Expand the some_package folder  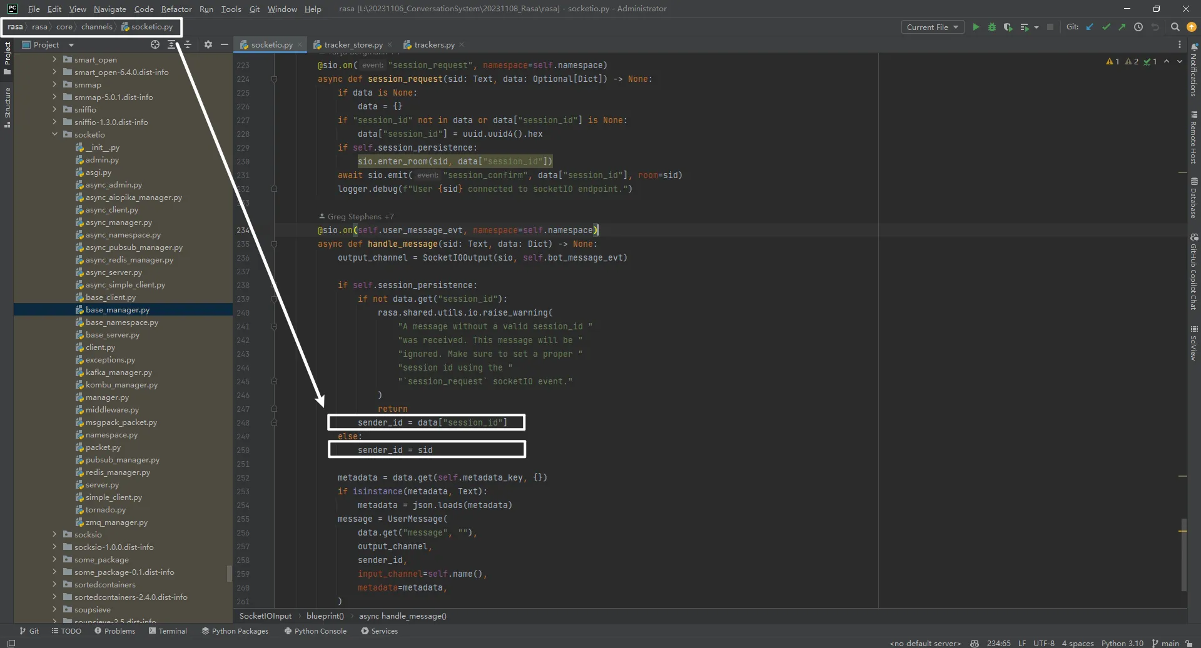[54, 559]
